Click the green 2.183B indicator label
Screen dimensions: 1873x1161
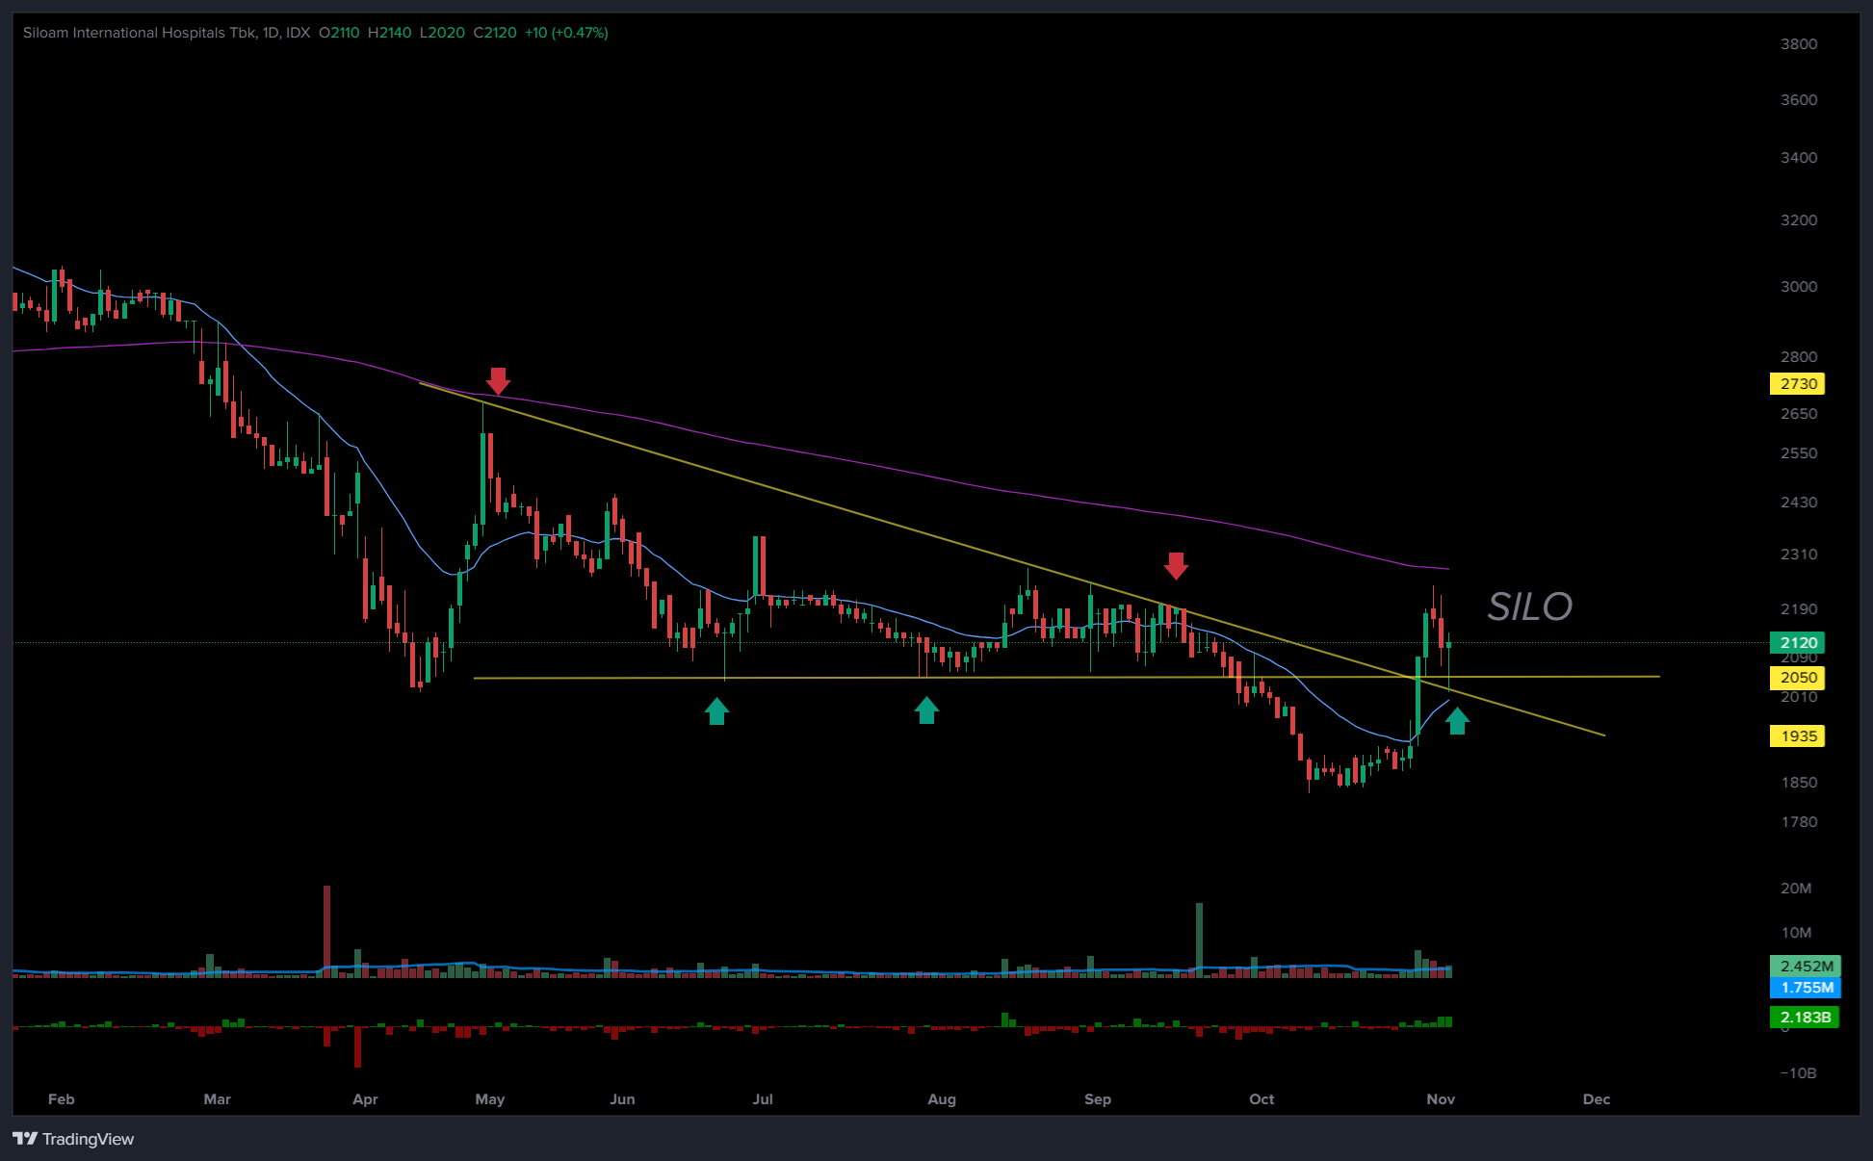pyautogui.click(x=1805, y=1018)
